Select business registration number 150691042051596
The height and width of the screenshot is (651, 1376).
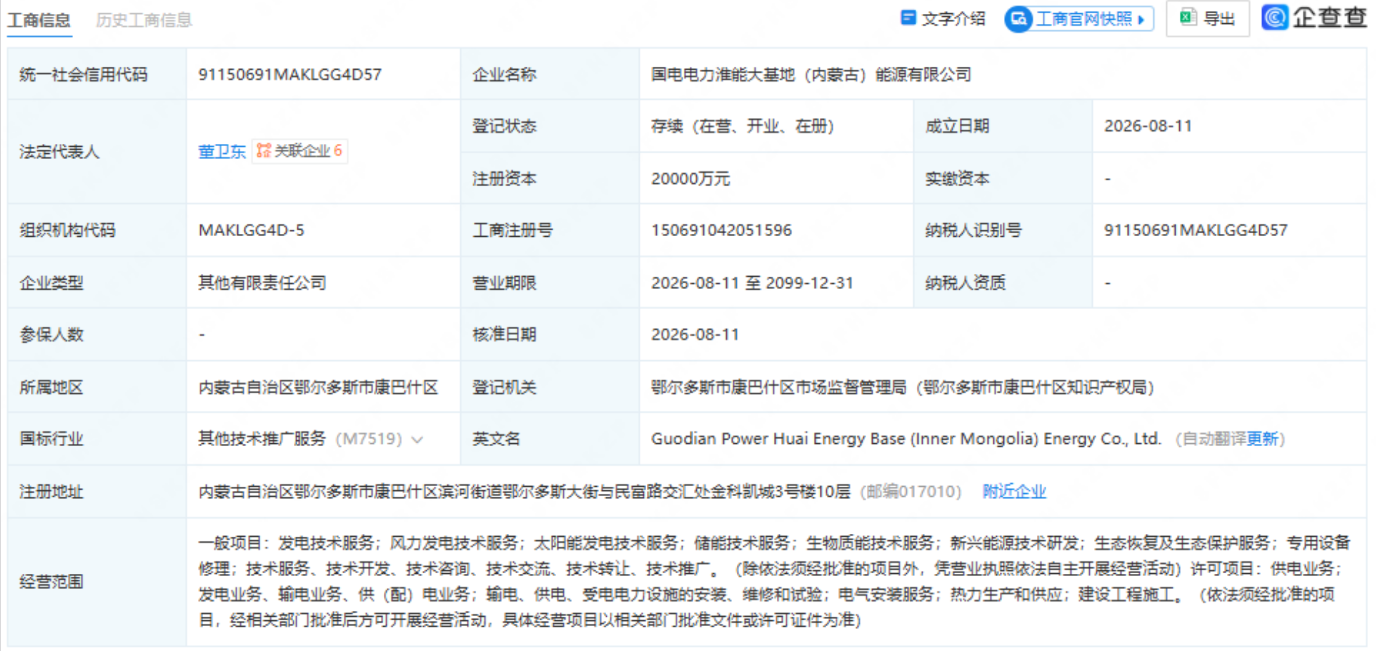tap(721, 230)
